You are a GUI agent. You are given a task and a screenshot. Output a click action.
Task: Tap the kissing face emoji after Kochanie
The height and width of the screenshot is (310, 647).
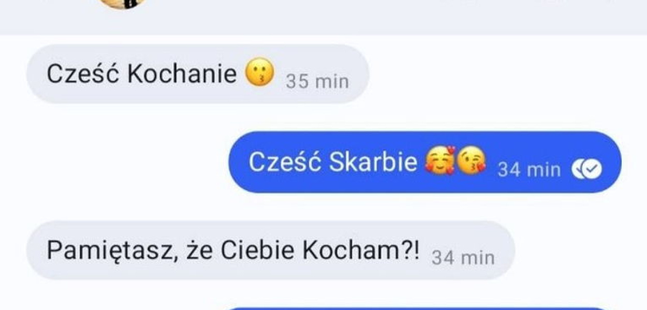click(260, 73)
